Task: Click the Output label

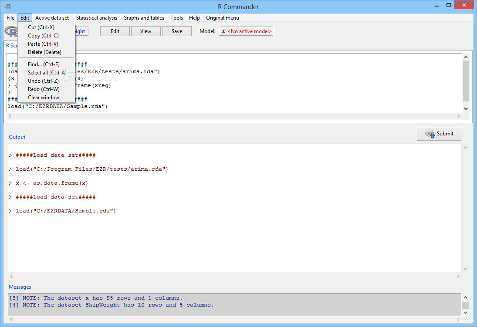Action: [x=17, y=137]
